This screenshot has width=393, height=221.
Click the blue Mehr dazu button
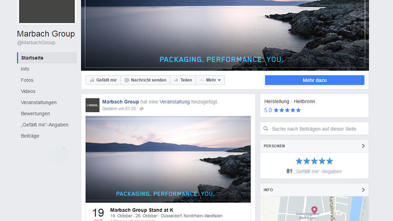click(x=315, y=80)
